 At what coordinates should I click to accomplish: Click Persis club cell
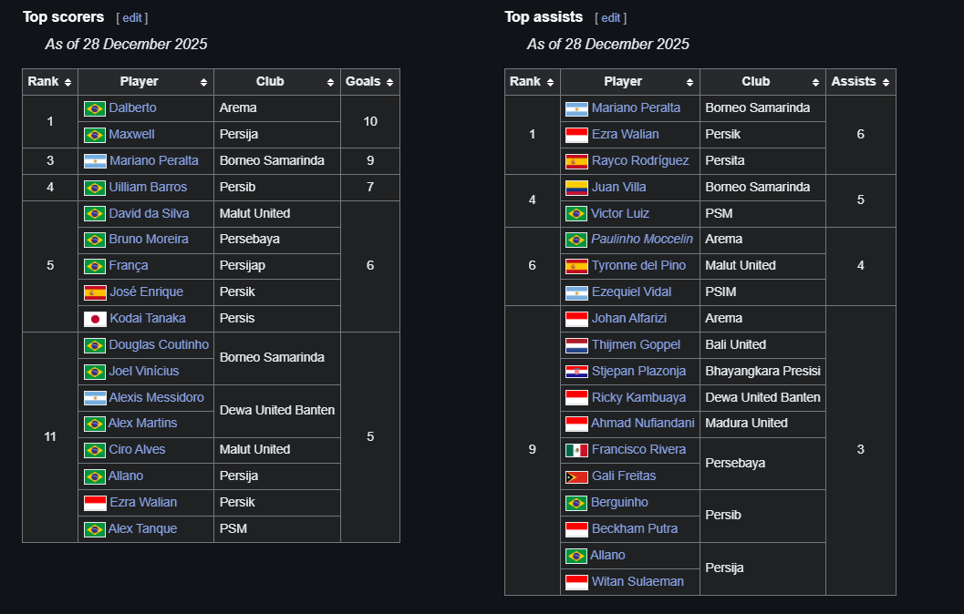276,319
